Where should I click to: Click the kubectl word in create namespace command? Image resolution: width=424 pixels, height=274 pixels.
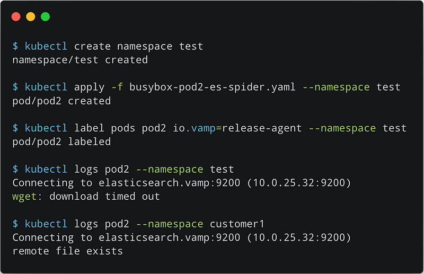46,46
